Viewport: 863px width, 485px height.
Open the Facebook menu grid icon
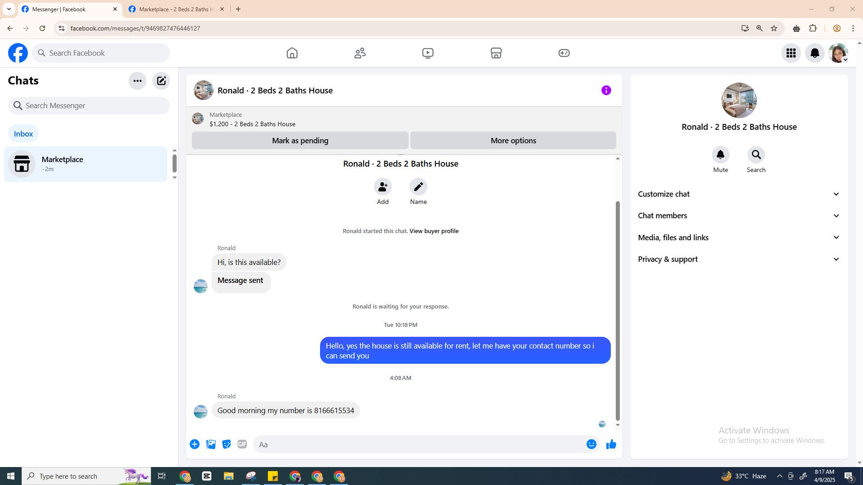pos(791,53)
